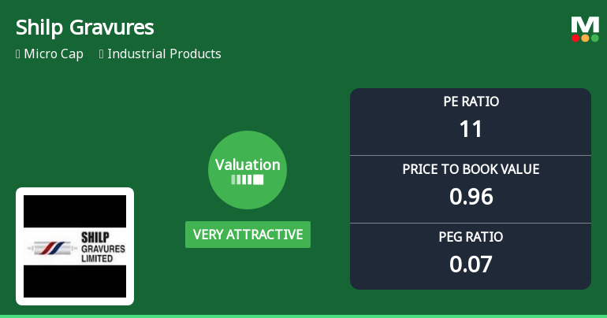Click the green Valuation circle

(248, 170)
